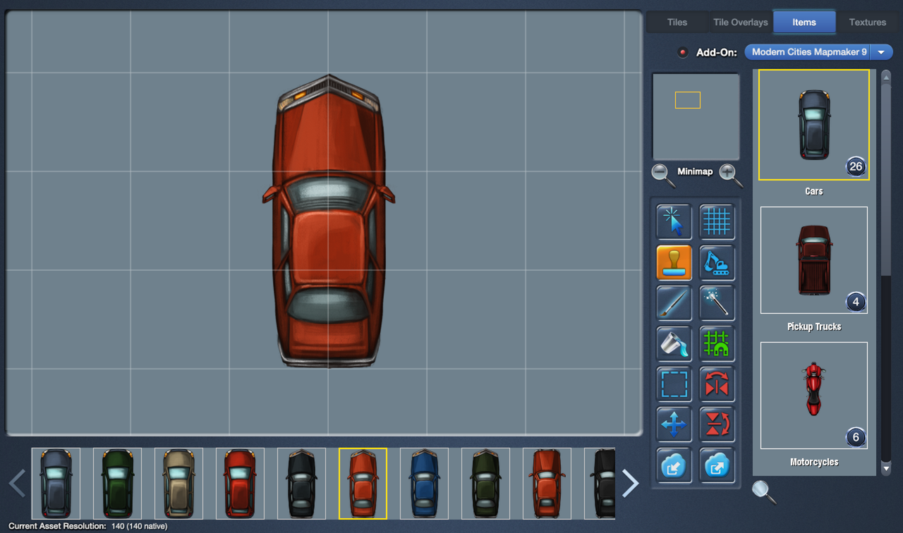
Task: Click the scrollbar up arrow
Action: [886, 76]
